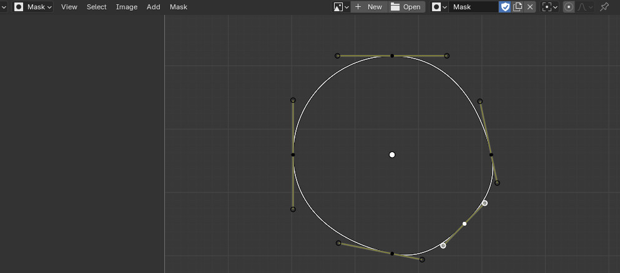The height and width of the screenshot is (273, 620).
Task: Click the Open image button
Action: coord(406,7)
